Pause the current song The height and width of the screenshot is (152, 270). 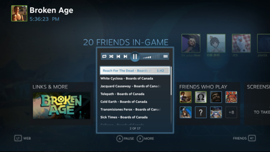pos(135,56)
